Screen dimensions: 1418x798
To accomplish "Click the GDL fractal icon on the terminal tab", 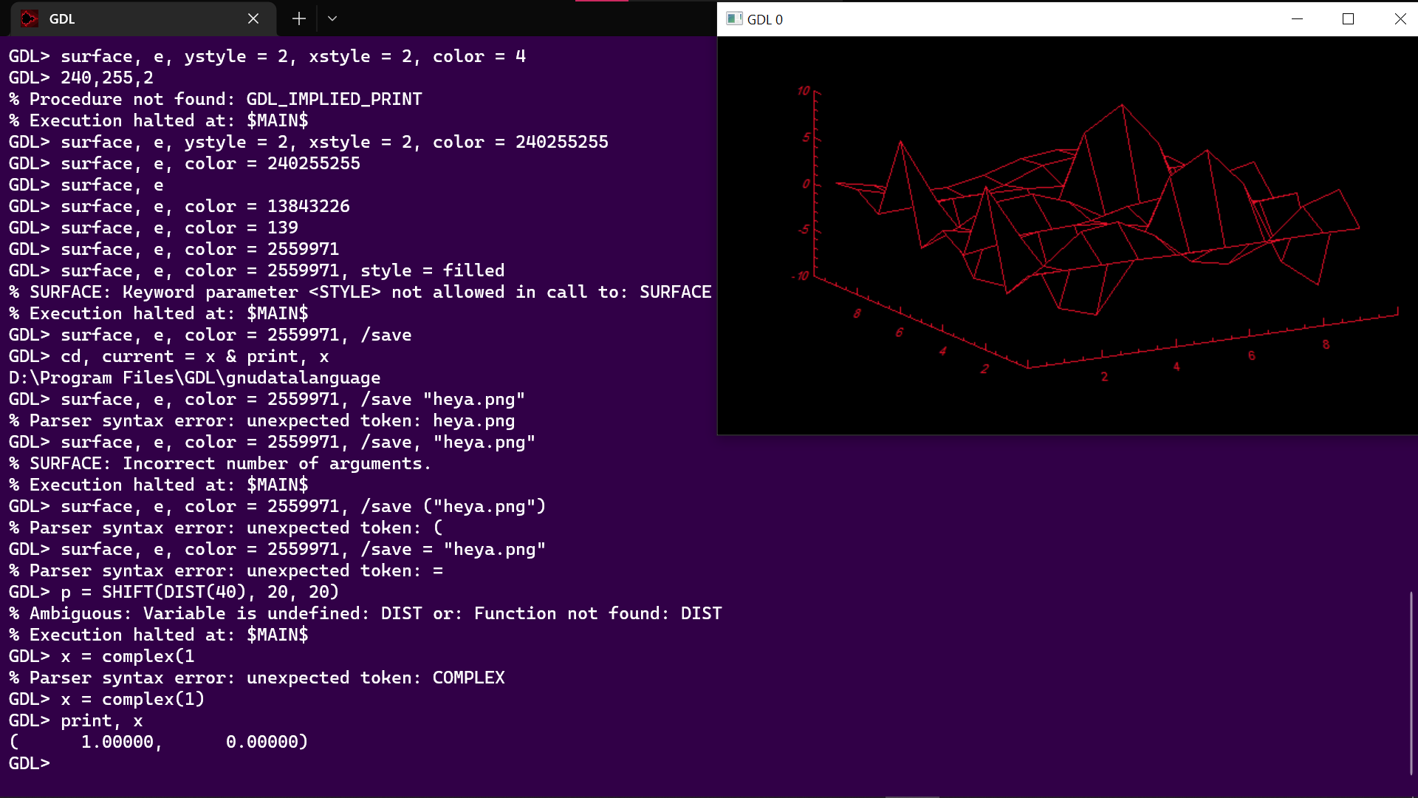I will click(x=30, y=18).
